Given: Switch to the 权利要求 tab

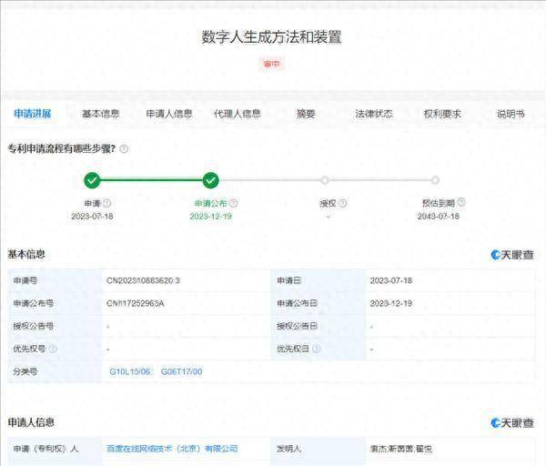Looking at the screenshot, I should coord(442,114).
